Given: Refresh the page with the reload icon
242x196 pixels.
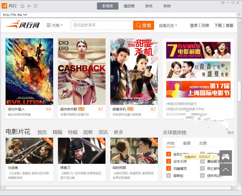Looking at the screenshot, I should (x=36, y=6).
